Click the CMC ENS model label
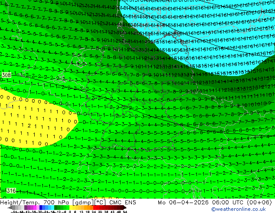Image resolution: width=275 pixels, height=213 pixels. tap(123, 203)
